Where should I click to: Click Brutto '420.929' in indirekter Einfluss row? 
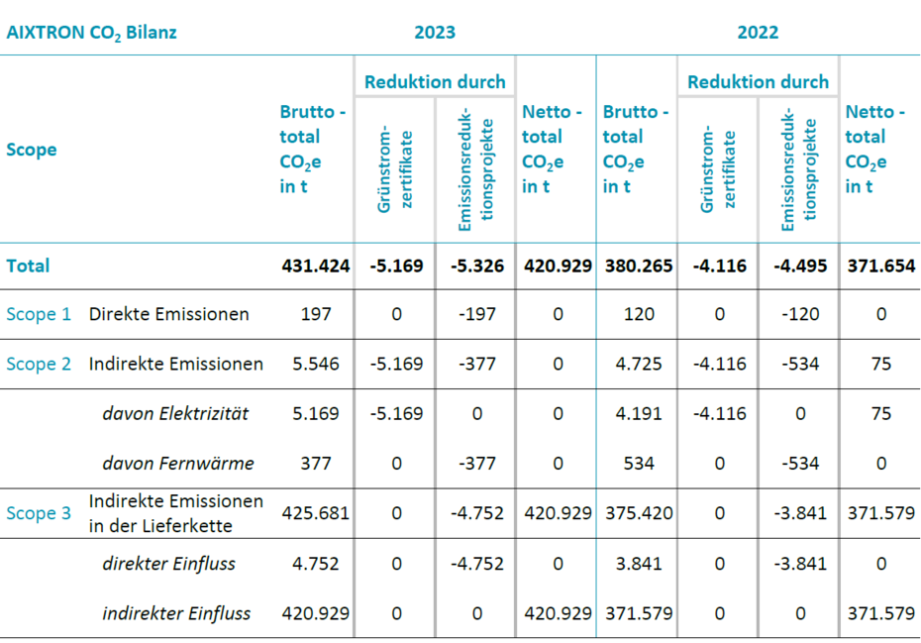coord(316,613)
